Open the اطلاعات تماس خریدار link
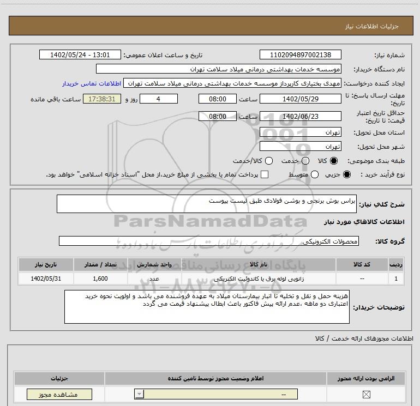Image resolution: width=420 pixels, height=406 pixels. [92, 83]
